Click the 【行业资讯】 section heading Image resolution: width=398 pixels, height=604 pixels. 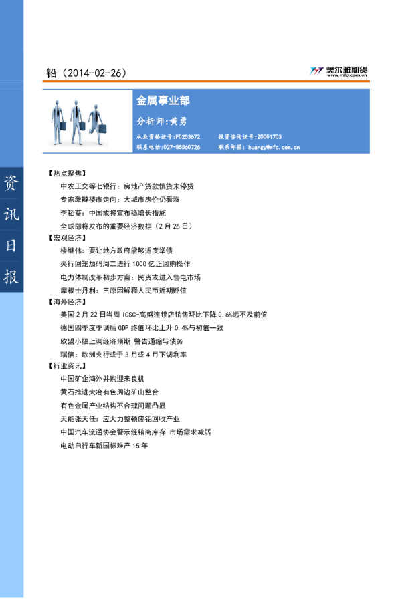point(68,366)
